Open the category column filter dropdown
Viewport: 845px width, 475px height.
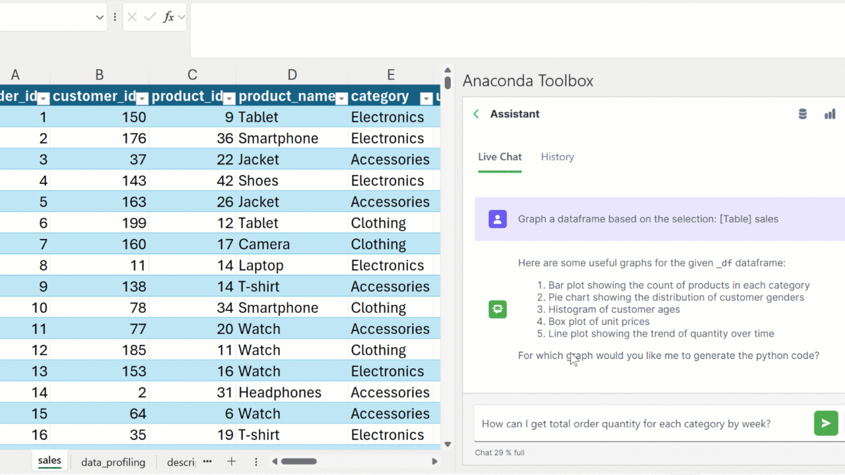(x=426, y=98)
